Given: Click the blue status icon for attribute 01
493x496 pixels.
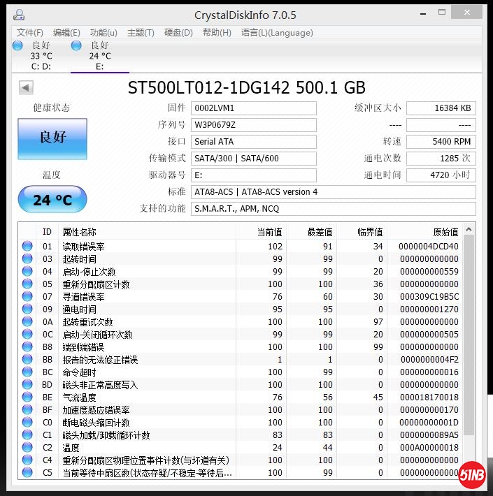Looking at the screenshot, I should coord(27,246).
